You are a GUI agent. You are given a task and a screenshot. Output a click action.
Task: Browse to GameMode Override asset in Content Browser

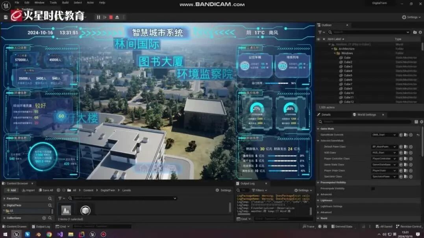pyautogui.click(x=405, y=135)
